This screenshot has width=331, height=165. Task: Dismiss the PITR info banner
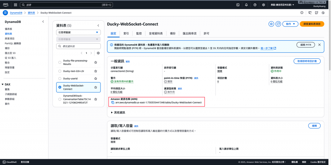coord(319,45)
